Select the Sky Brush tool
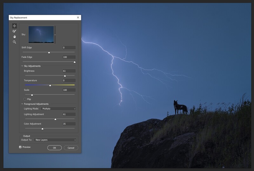 [14, 31]
